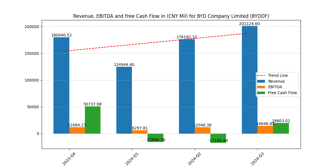Click the 180040.52 data label
This screenshot has height=167, width=334.
[61, 35]
